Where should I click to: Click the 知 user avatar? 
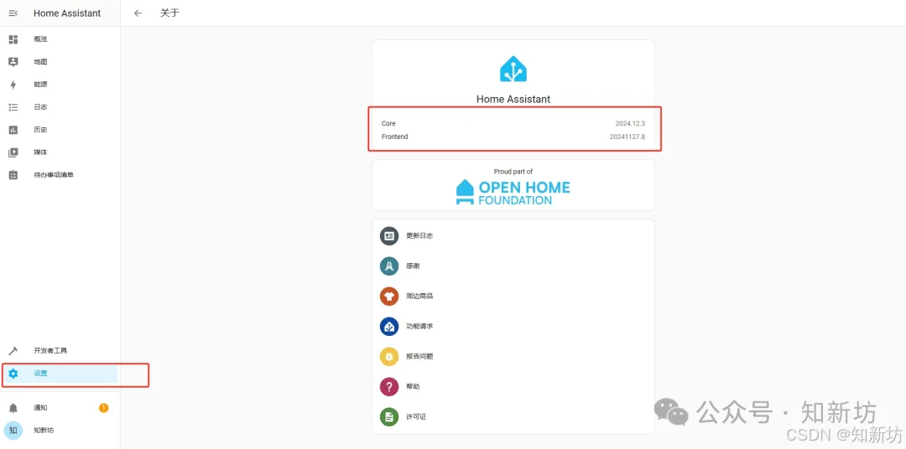coord(13,431)
